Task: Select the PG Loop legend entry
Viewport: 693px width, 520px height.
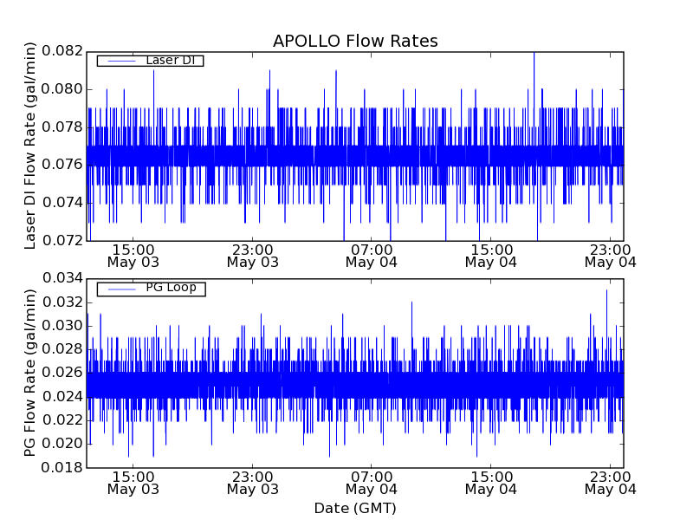Action: tap(171, 288)
